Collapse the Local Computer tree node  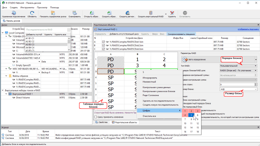tap(3, 33)
